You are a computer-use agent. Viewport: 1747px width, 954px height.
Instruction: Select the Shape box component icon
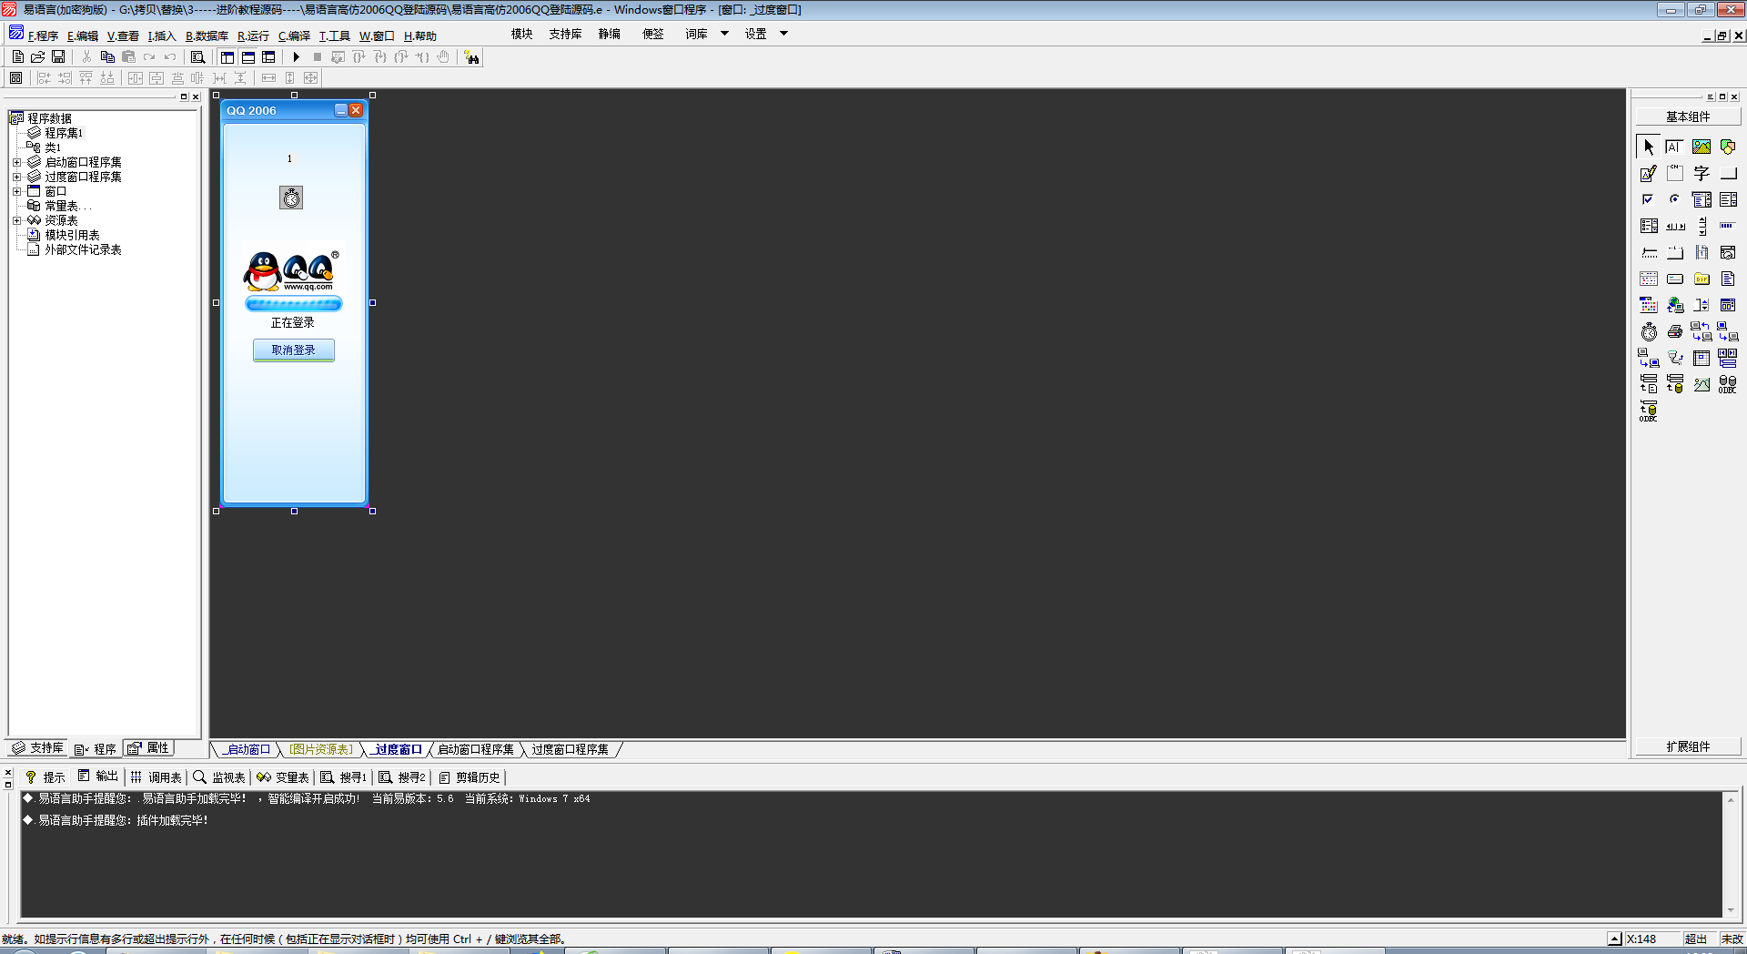1728,147
